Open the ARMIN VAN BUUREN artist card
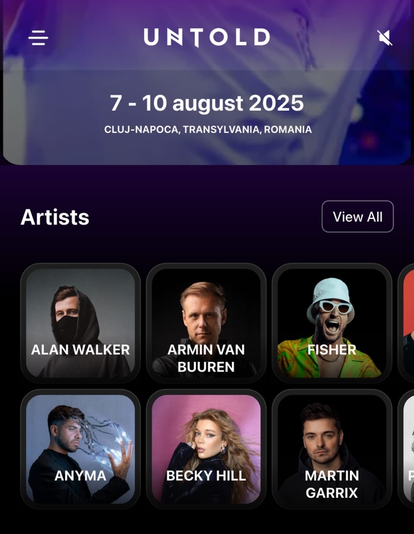This screenshot has width=414, height=534. click(206, 323)
